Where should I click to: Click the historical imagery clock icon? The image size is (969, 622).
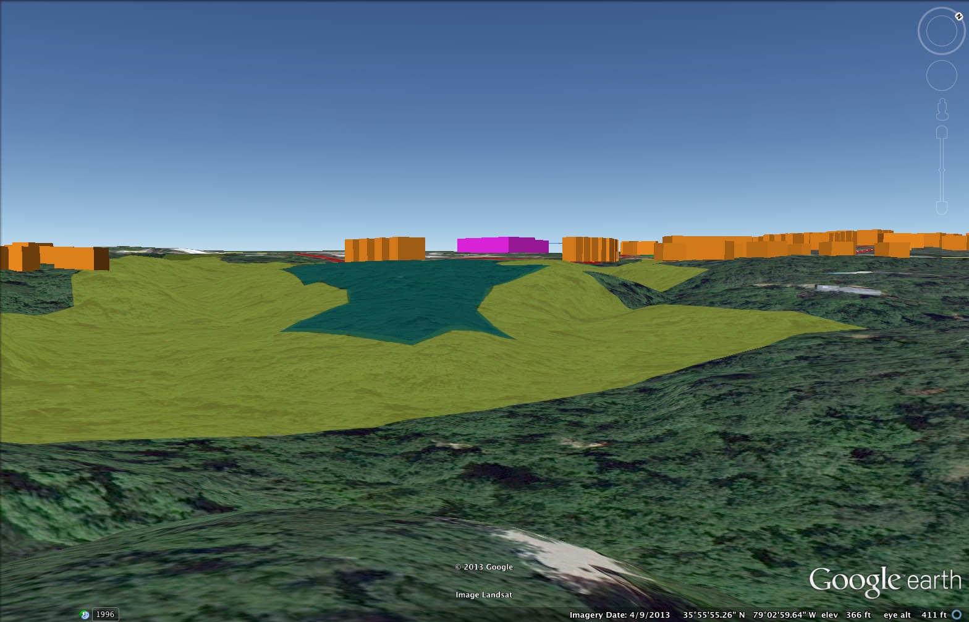pyautogui.click(x=85, y=615)
